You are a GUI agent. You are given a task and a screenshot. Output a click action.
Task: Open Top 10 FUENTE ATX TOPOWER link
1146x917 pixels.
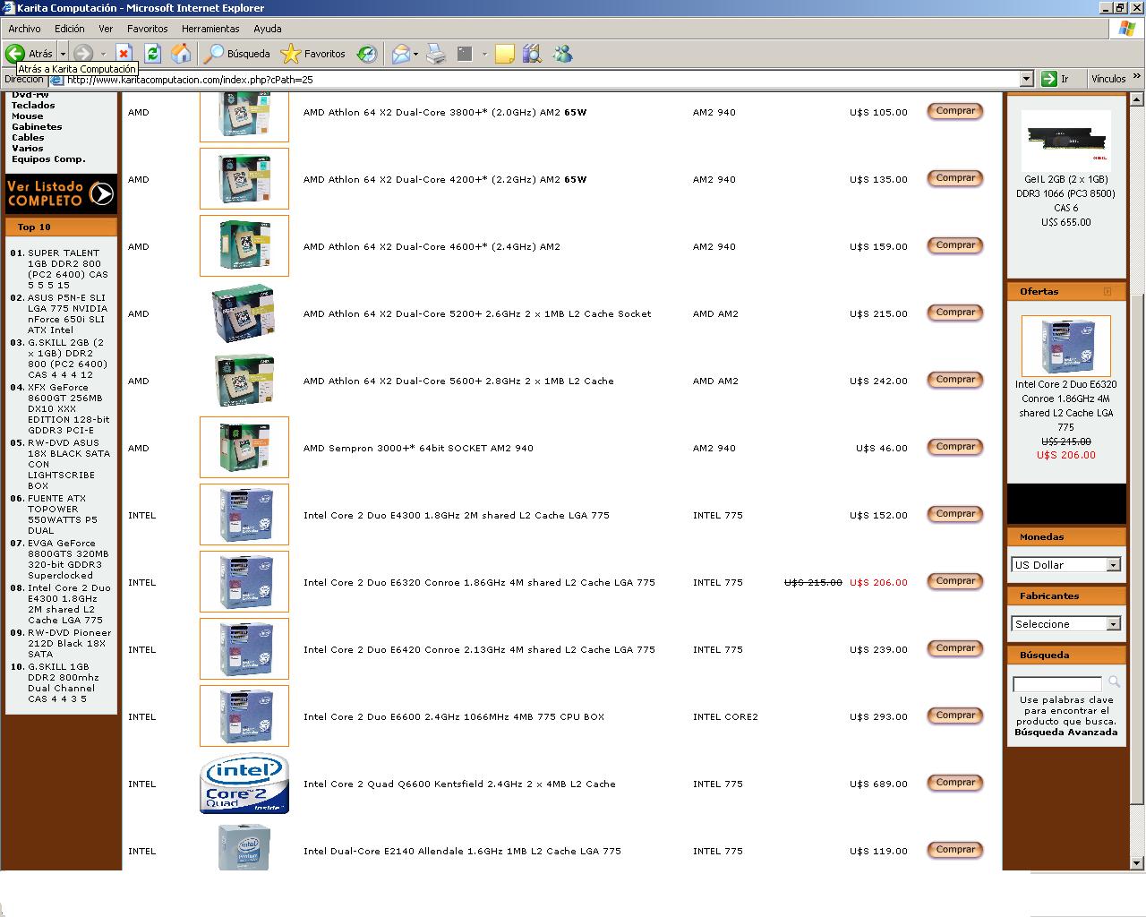click(67, 515)
